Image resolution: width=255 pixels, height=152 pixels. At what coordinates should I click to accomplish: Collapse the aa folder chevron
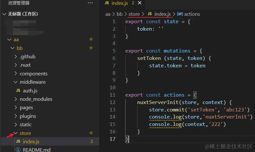(x=9, y=40)
